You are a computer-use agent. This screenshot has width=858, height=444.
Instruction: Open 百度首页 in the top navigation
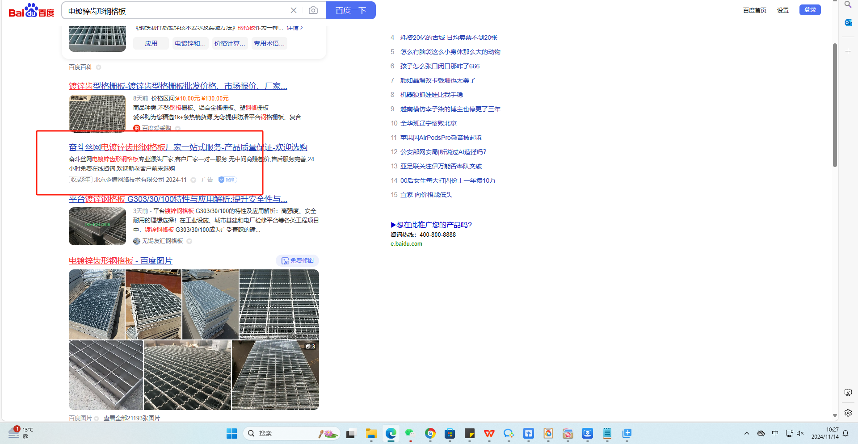pyautogui.click(x=754, y=10)
